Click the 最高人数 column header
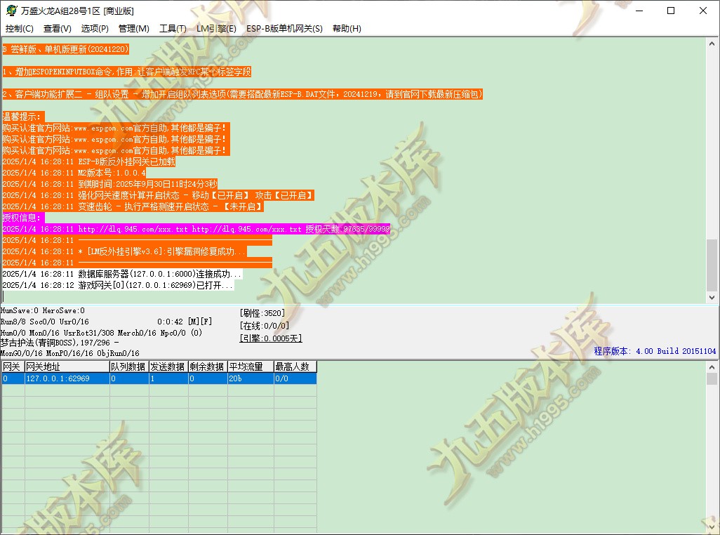This screenshot has width=720, height=535. tap(295, 366)
